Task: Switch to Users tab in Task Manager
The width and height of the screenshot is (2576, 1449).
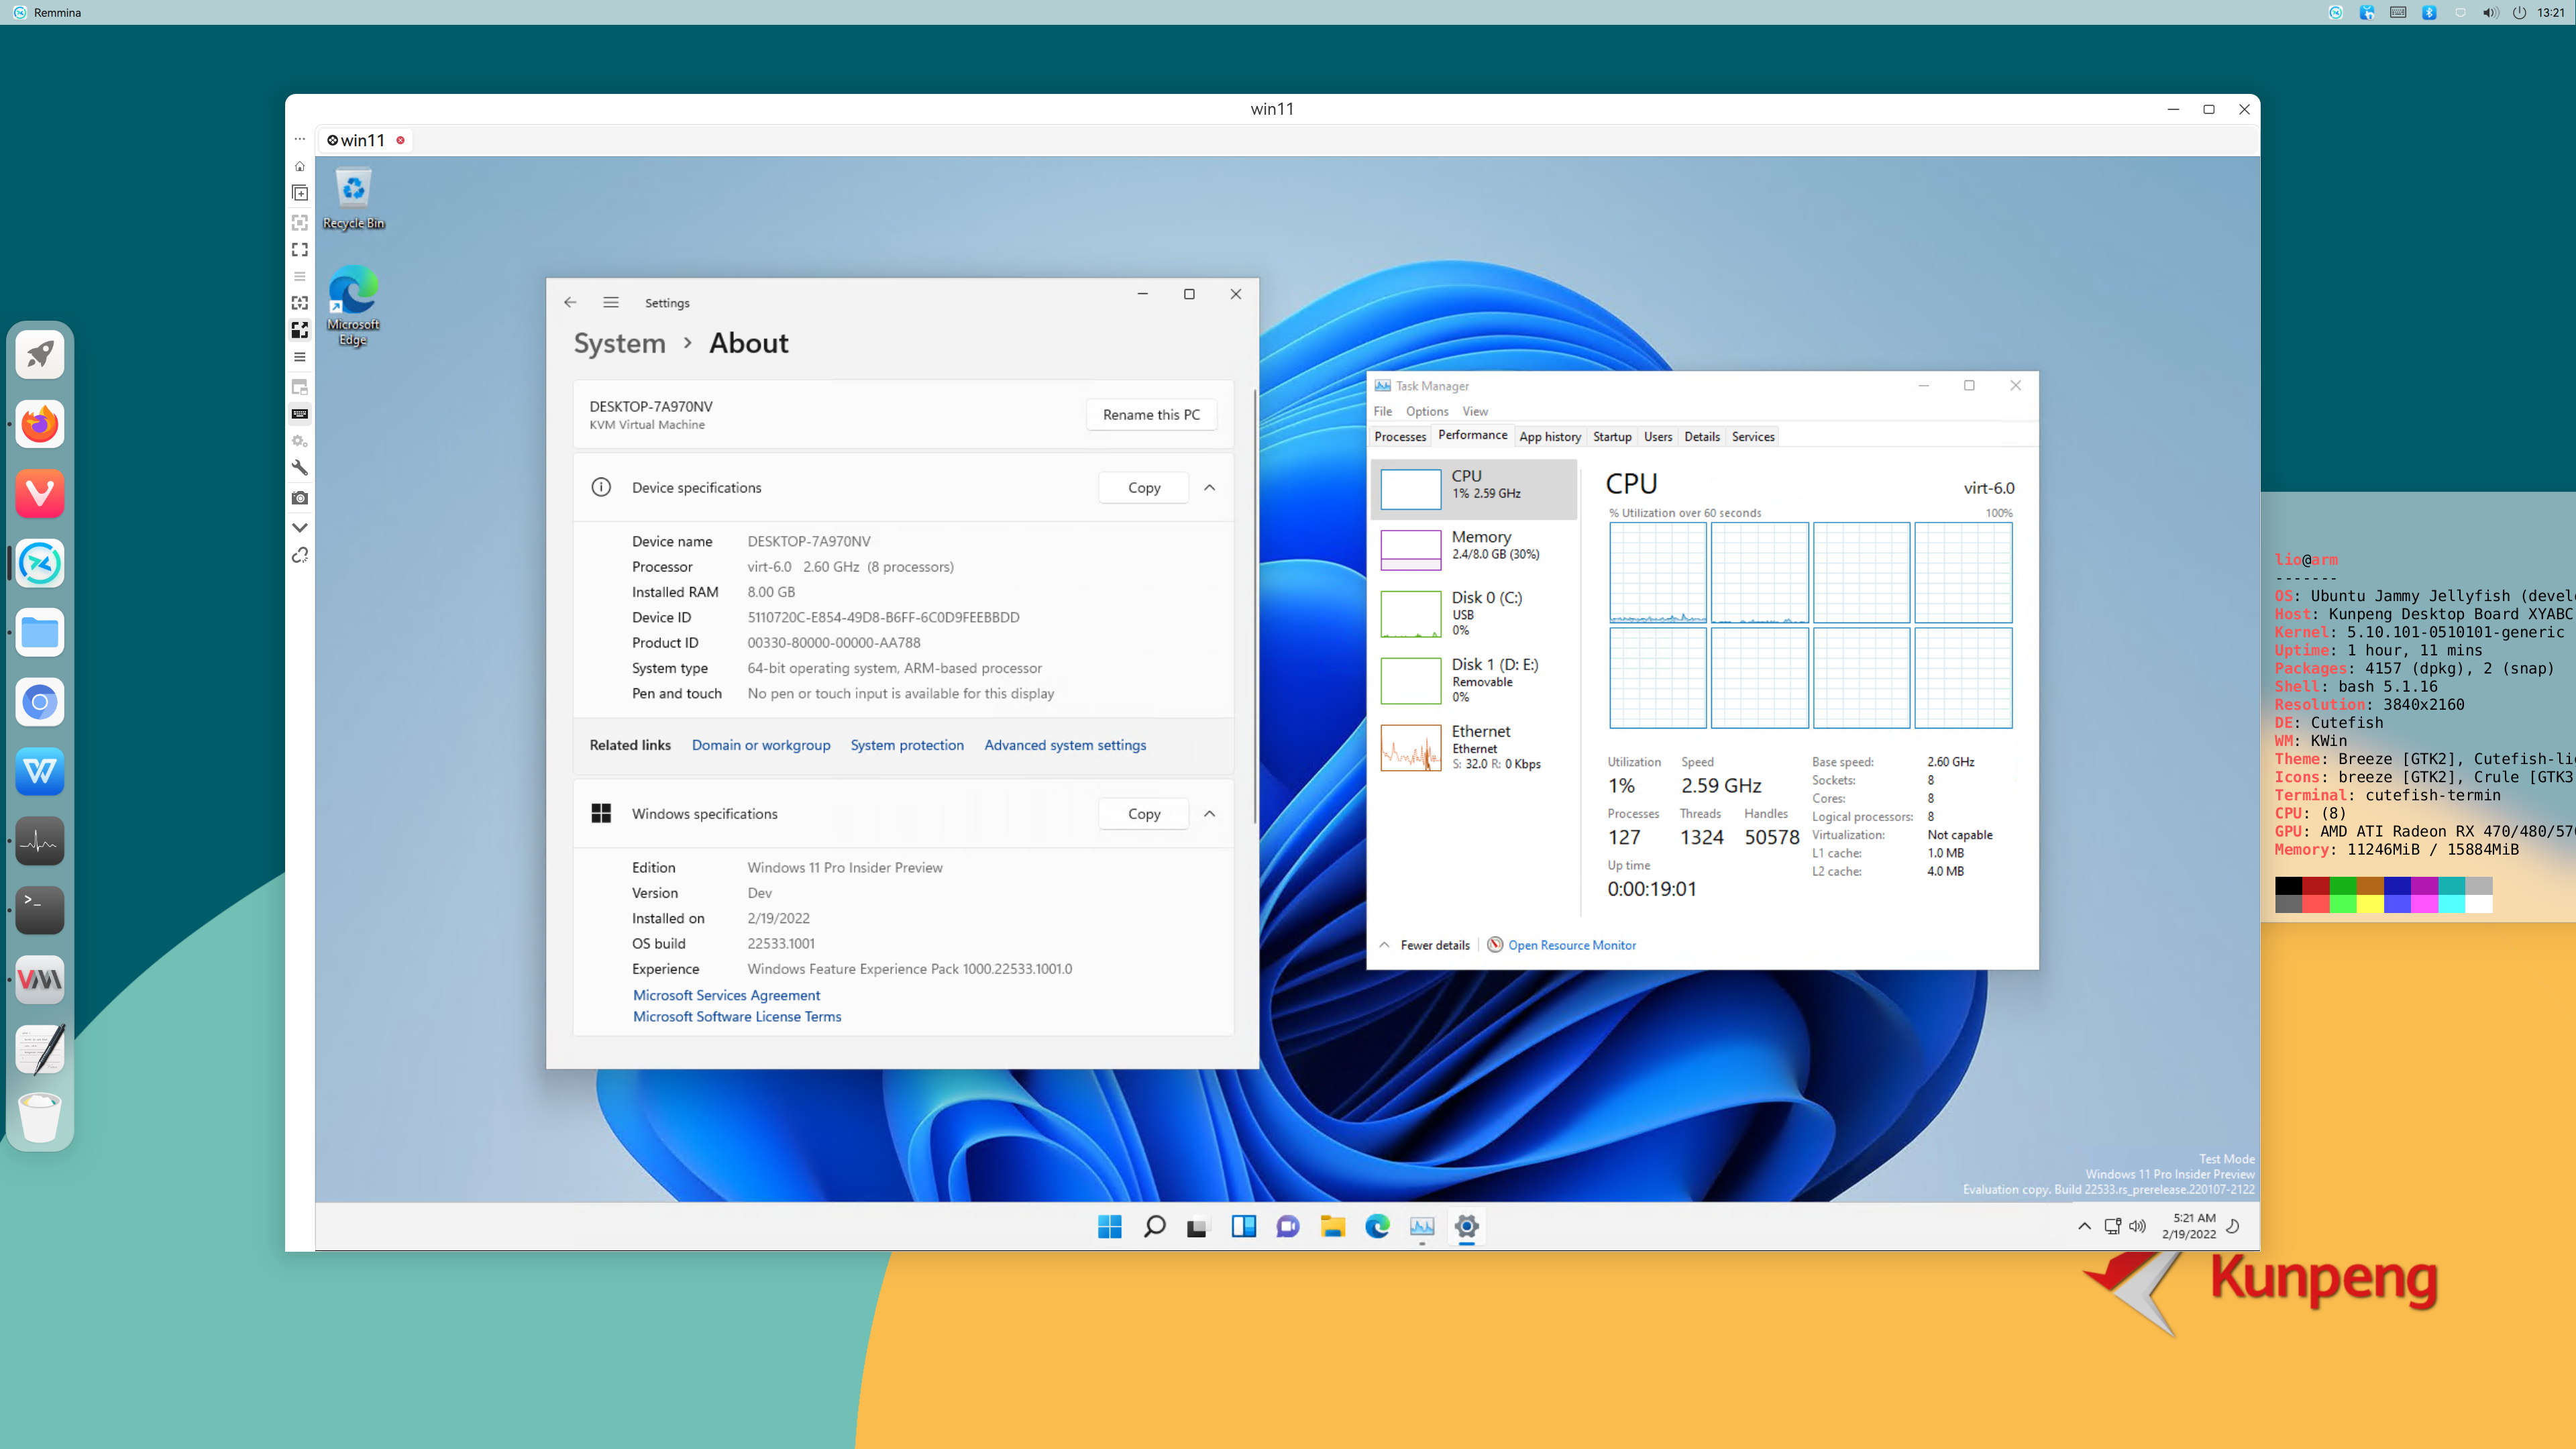Action: click(x=1657, y=437)
